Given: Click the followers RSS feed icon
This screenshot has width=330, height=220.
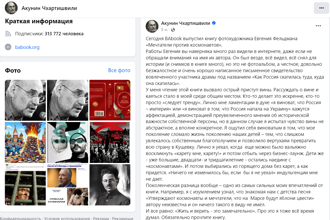Looking at the screenshot, I should [8, 34].
